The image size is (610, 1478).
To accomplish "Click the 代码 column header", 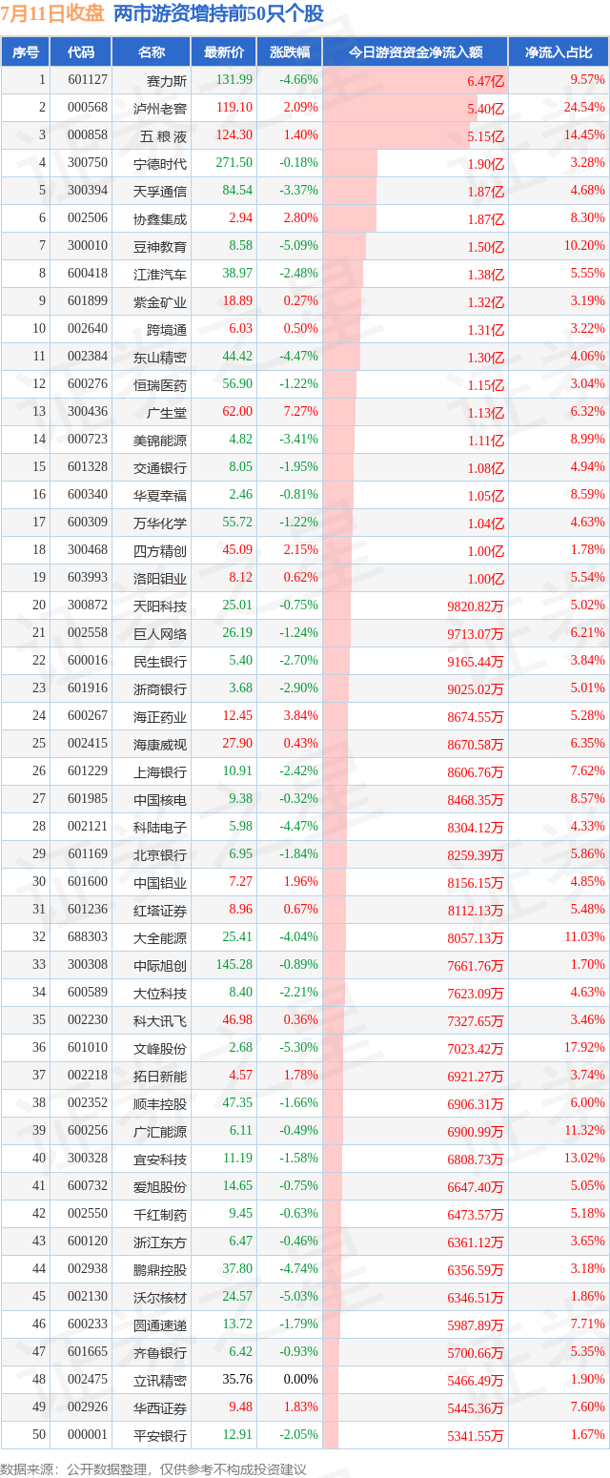I will point(81,52).
